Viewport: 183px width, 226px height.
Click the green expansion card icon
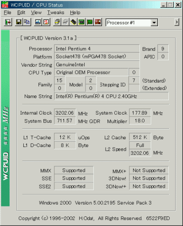[90, 22]
